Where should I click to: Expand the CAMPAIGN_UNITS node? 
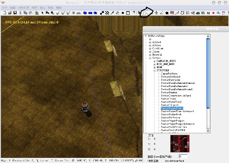coord(154,61)
